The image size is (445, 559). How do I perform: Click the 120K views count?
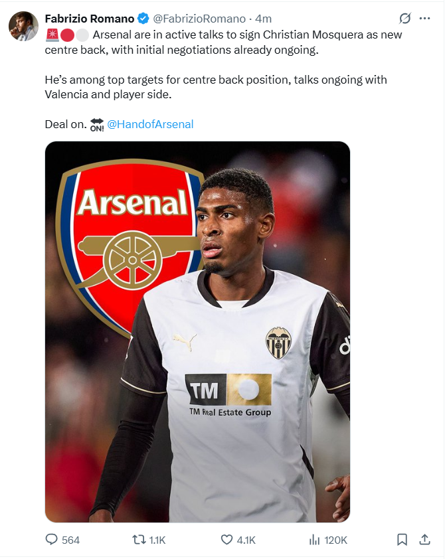pos(335,540)
